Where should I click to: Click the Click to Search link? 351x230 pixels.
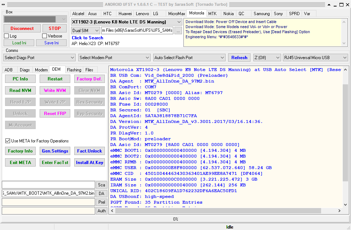(x=87, y=38)
